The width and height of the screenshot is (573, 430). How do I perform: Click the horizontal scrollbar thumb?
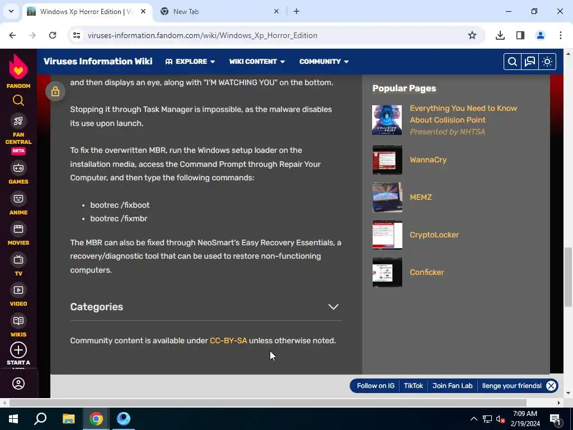[x=267, y=403]
